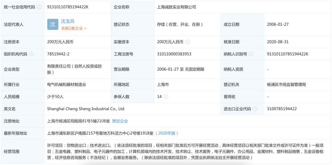
Task: Select establishment date 2006-01-27 beside 成立日期
Action: coord(278,24)
